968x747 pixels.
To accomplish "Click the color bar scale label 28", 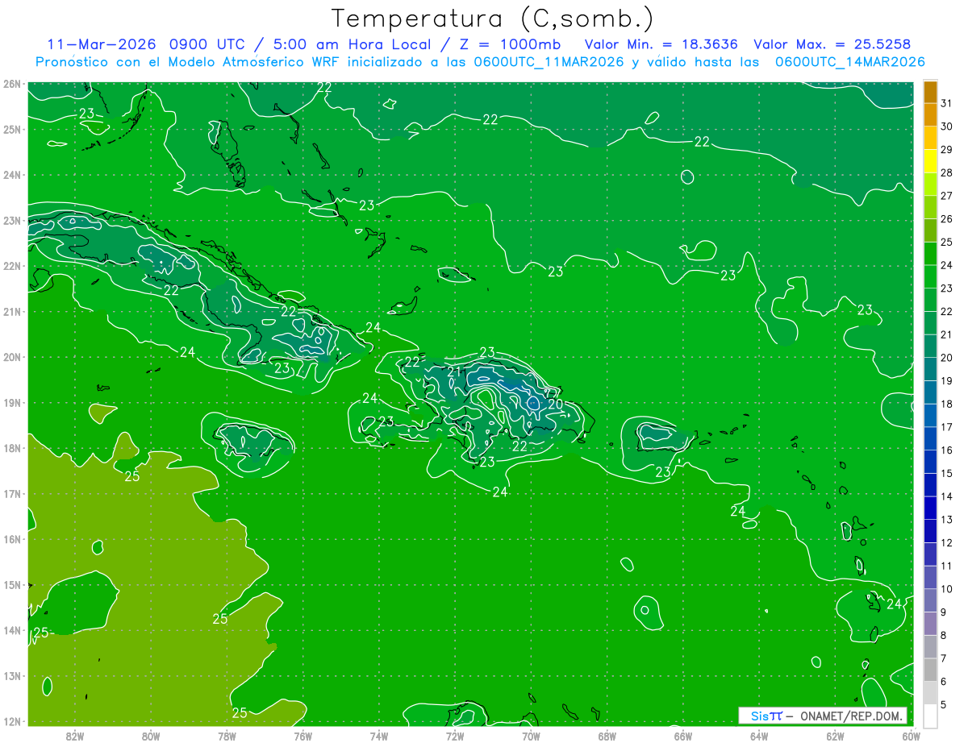I will point(946,173).
